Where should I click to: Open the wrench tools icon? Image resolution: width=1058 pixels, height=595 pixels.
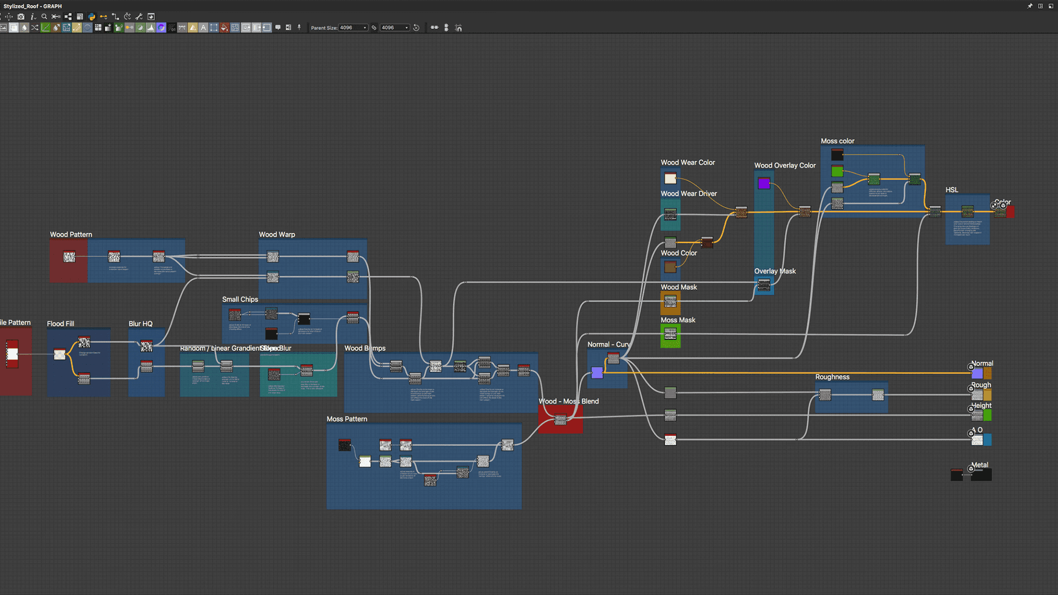point(139,17)
